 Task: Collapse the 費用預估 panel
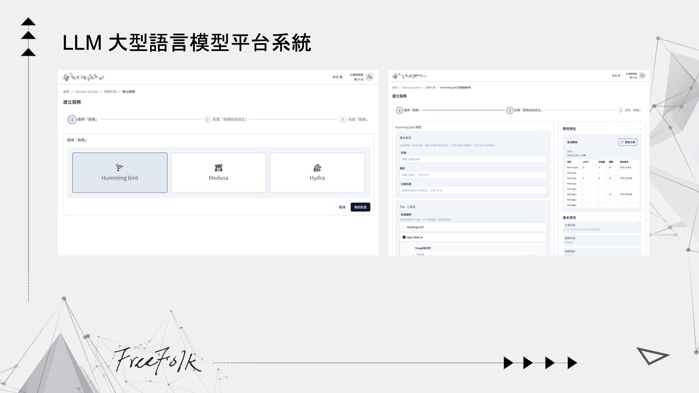point(640,129)
